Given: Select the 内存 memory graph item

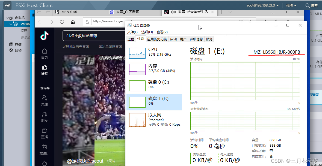Looking at the screenshot, I should pos(154,69).
